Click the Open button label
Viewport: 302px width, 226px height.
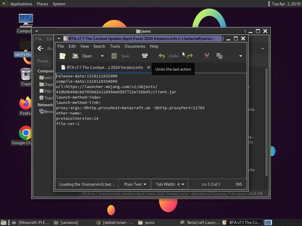pyautogui.click(x=87, y=56)
